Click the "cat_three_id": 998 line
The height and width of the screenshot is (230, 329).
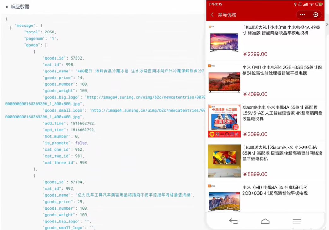coord(65,162)
